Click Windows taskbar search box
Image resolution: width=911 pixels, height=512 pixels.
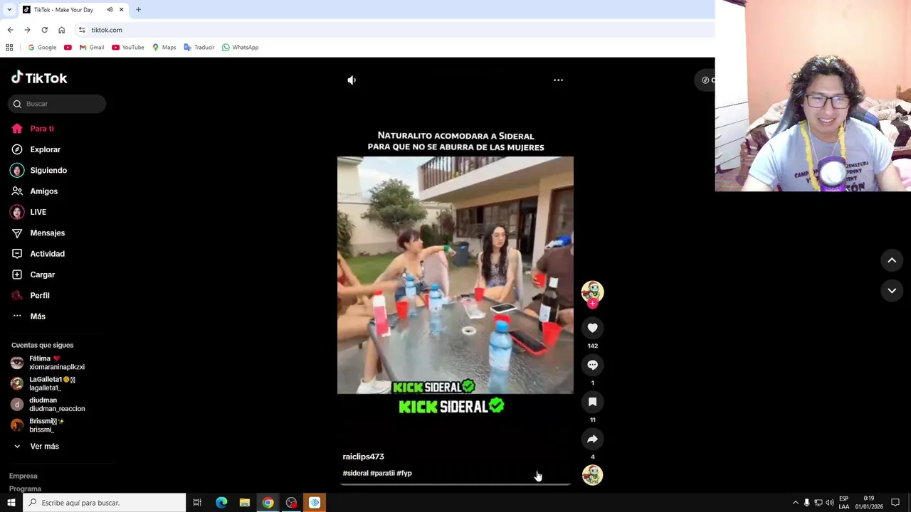[104, 503]
